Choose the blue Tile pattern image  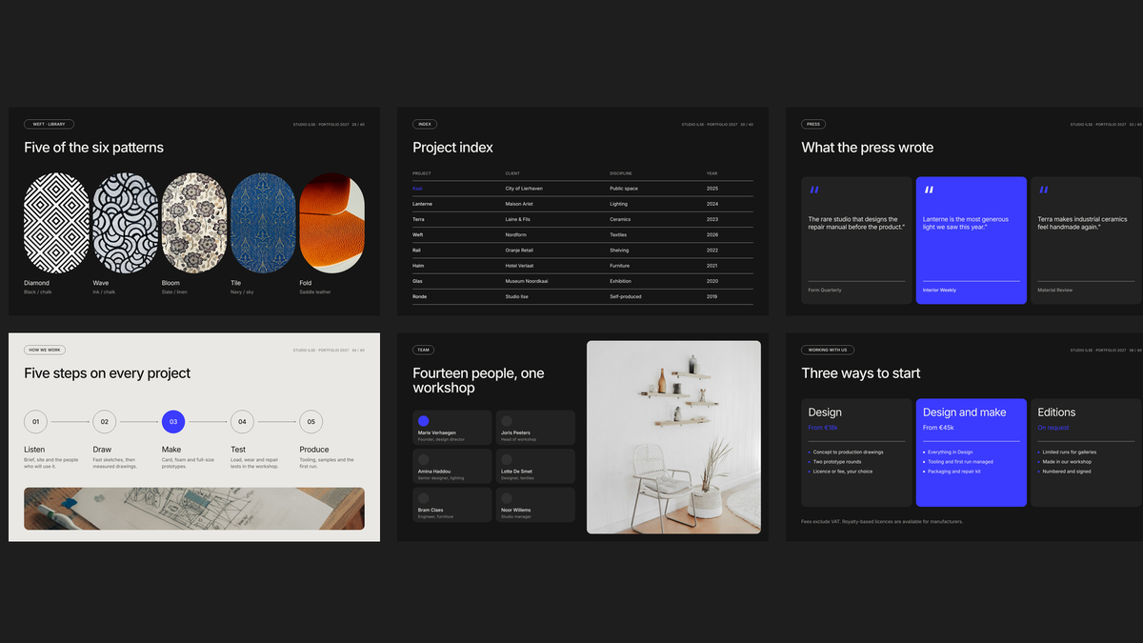tap(263, 223)
